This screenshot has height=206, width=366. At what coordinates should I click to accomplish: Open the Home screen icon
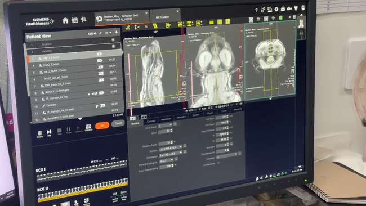click(65, 20)
